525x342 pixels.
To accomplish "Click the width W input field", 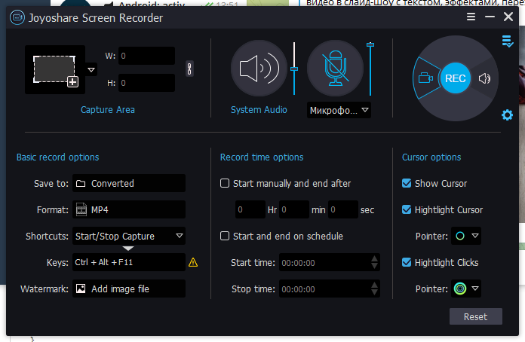I will coord(146,56).
